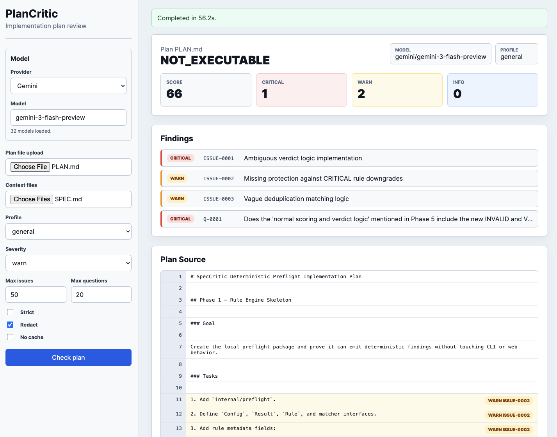
Task: Open finding ISSUE-0003 Vague deduplication matching
Action: coord(349,199)
